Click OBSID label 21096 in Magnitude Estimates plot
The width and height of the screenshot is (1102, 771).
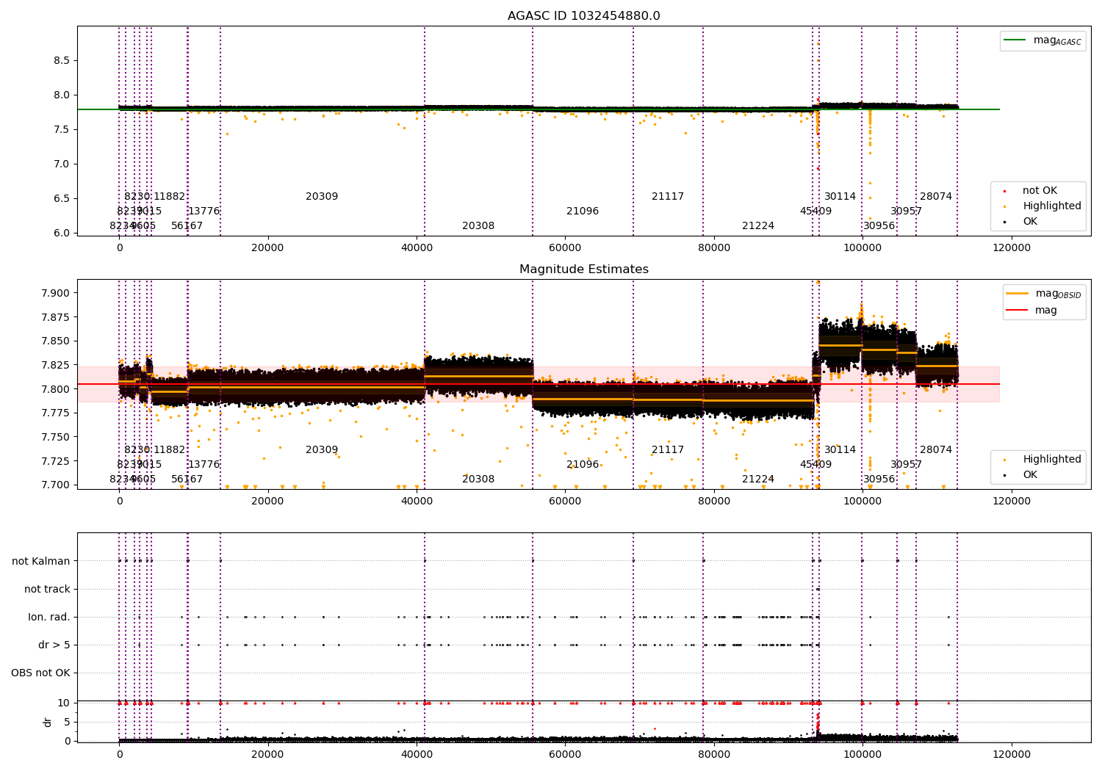[x=583, y=465]
